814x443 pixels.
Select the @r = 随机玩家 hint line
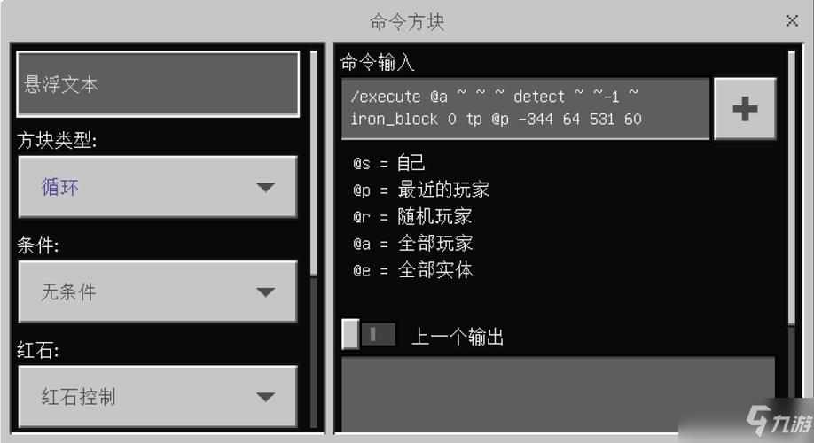pyautogui.click(x=412, y=216)
